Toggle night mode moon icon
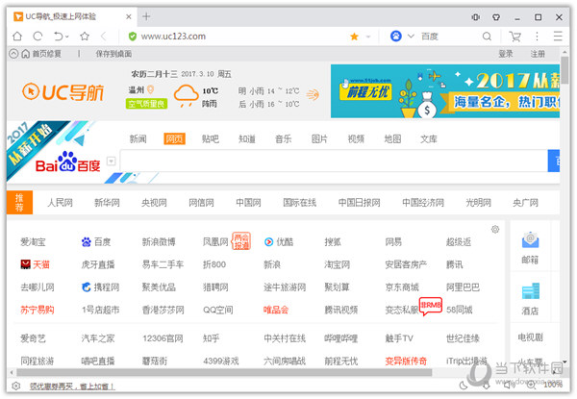The width and height of the screenshot is (577, 399). (x=464, y=386)
